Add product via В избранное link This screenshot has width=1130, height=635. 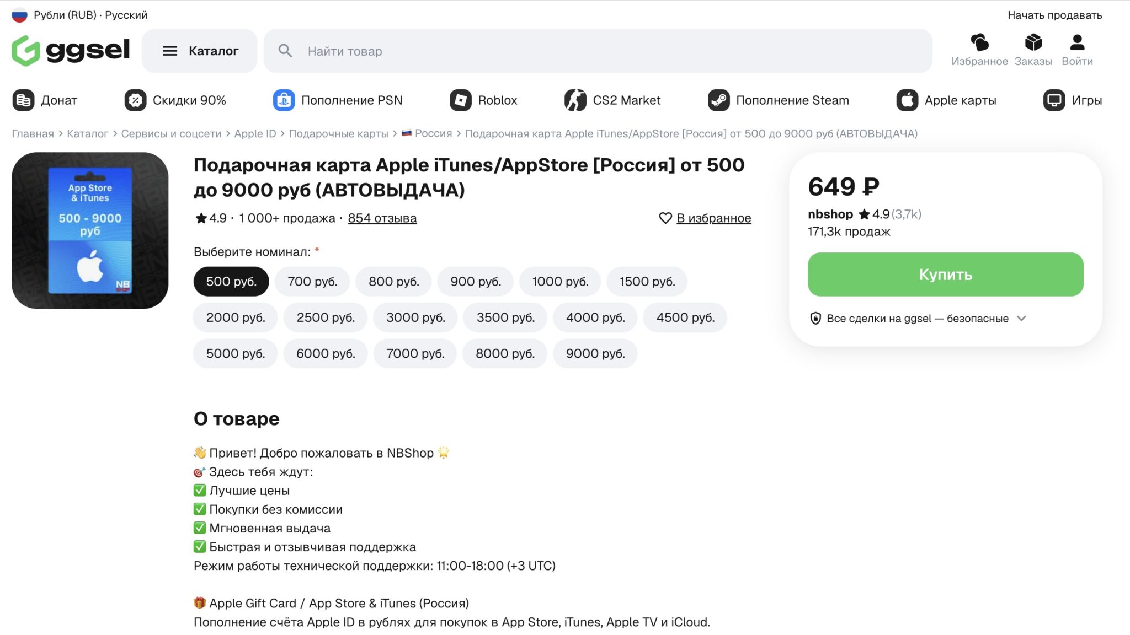(x=713, y=218)
